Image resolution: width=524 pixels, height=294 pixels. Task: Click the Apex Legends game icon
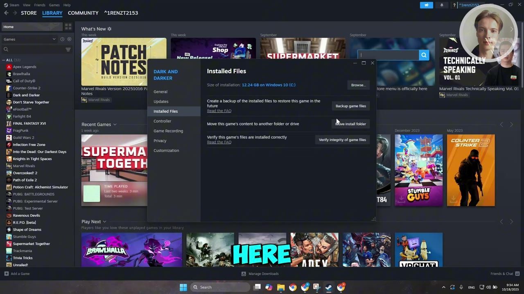[x=9, y=67]
